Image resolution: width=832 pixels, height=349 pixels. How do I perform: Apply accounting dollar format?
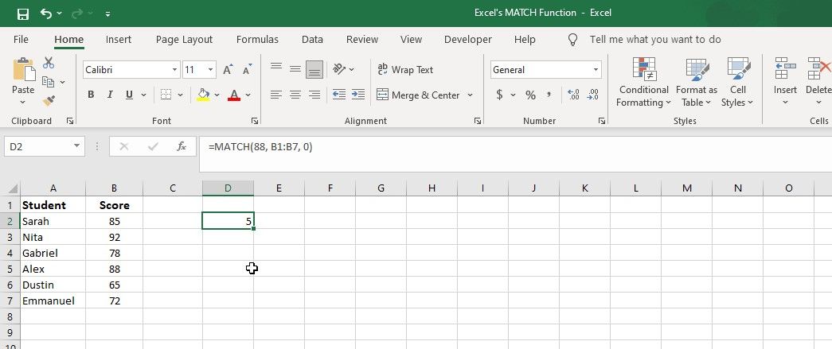499,95
